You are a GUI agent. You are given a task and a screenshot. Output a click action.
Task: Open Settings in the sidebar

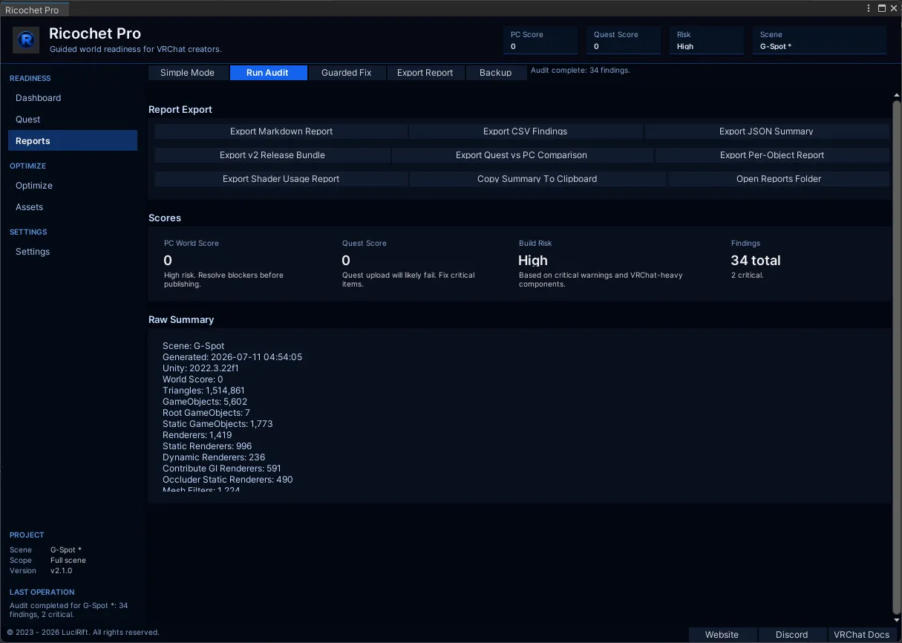click(x=72, y=252)
